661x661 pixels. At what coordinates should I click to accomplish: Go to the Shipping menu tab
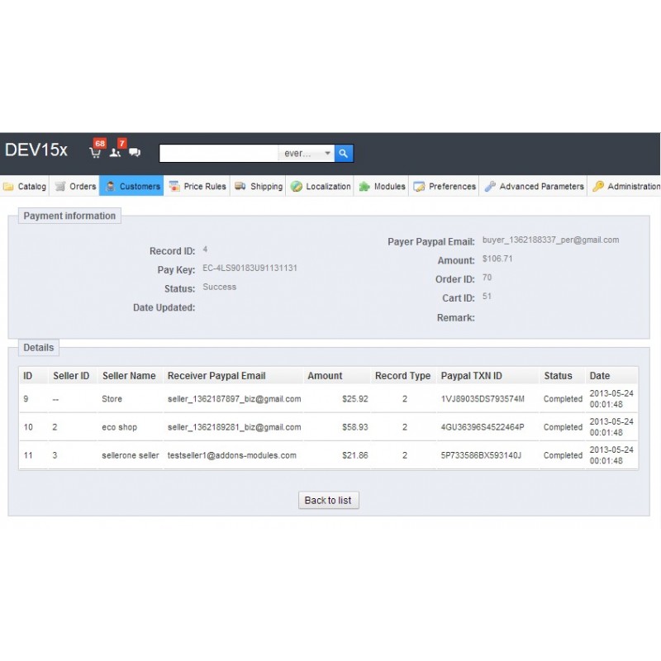pos(258,186)
